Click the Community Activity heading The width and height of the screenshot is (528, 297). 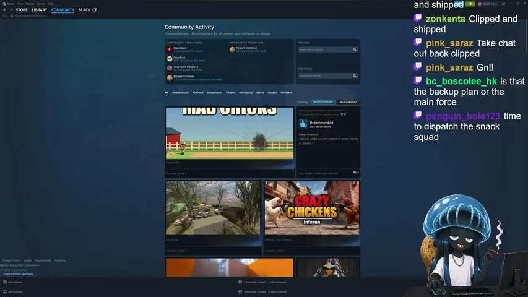189,27
